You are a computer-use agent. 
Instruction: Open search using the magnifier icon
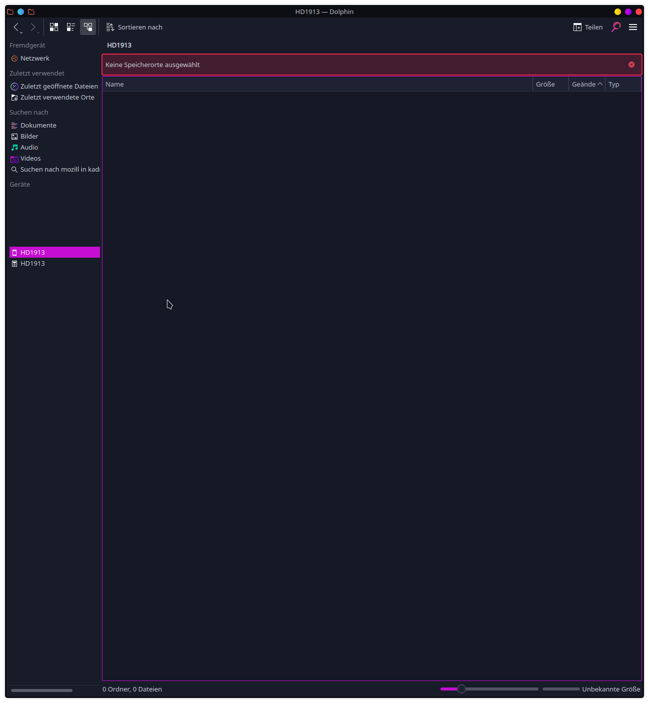coord(615,27)
